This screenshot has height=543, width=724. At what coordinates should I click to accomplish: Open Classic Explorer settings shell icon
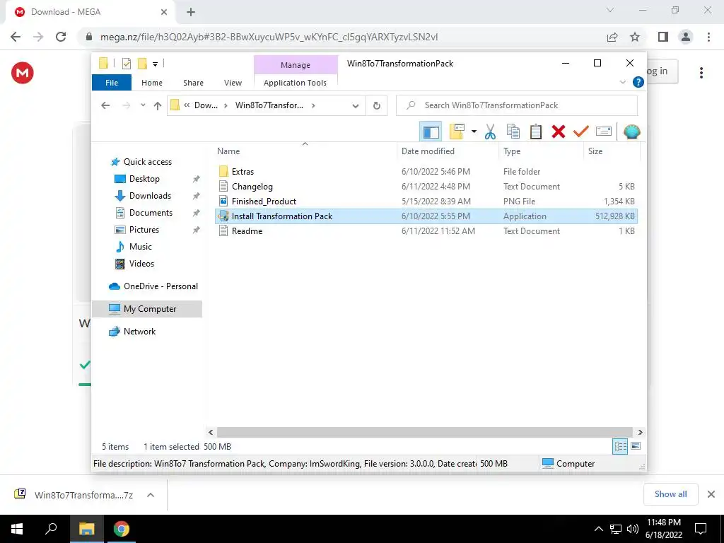[x=631, y=132]
